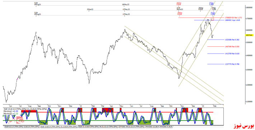
Task: Click the 16May22 date marker
Action: pos(126,5)
